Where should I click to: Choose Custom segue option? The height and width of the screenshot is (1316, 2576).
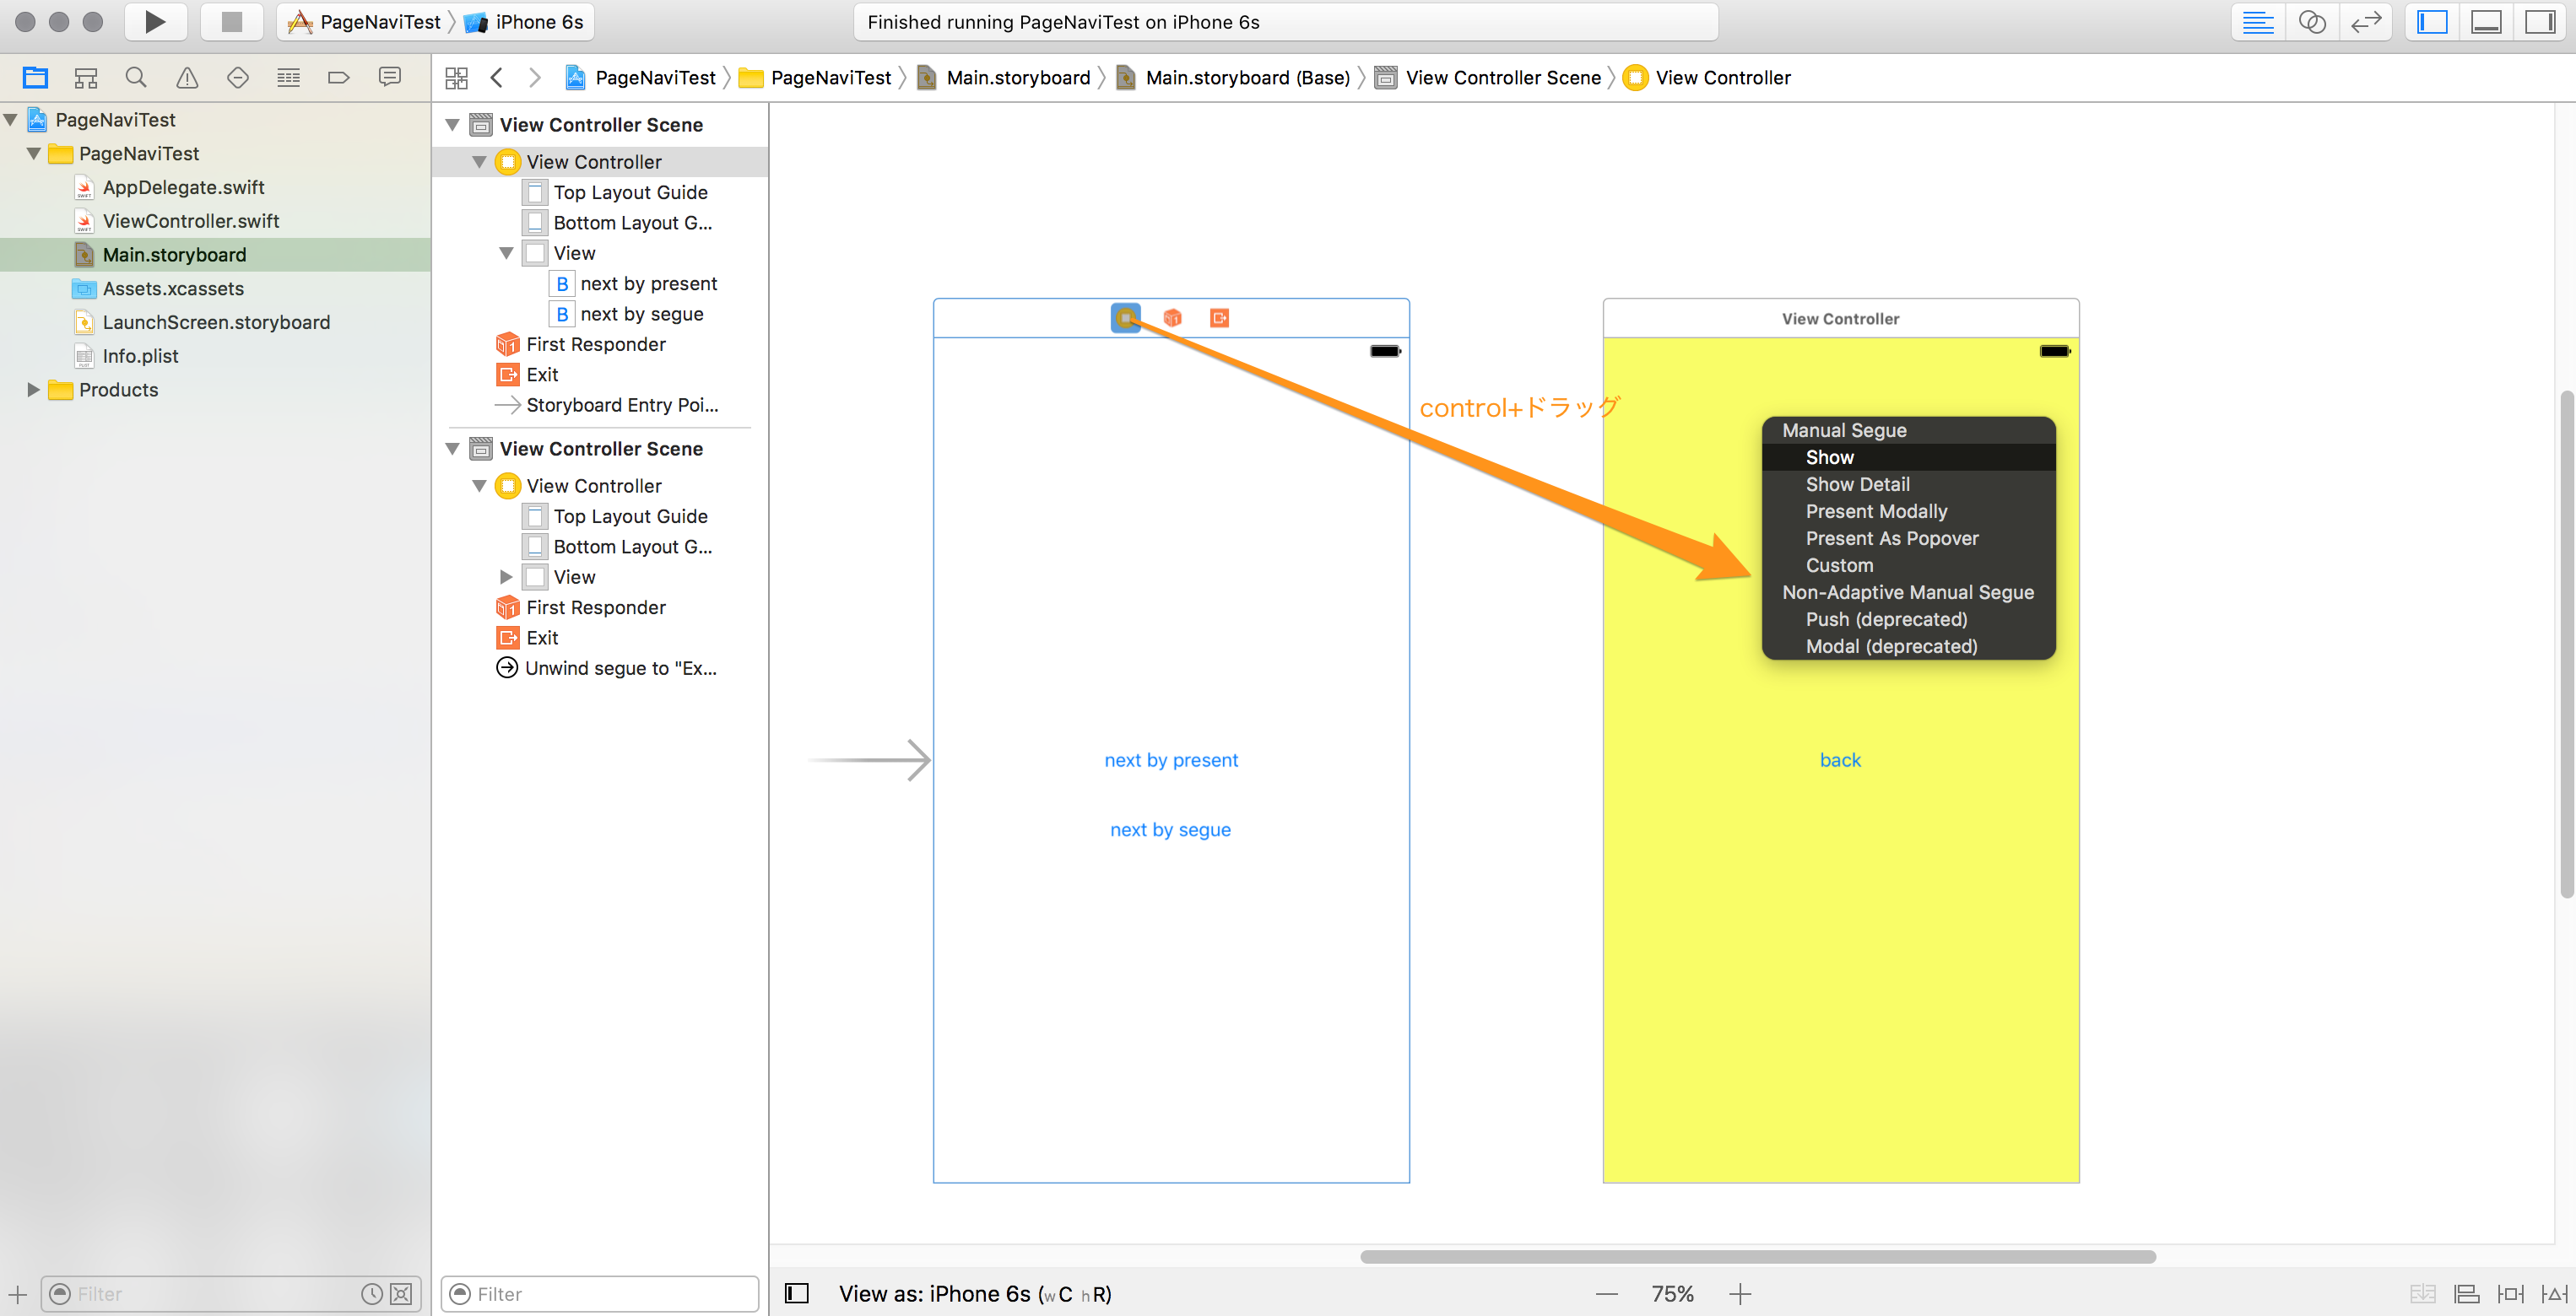click(x=1908, y=565)
